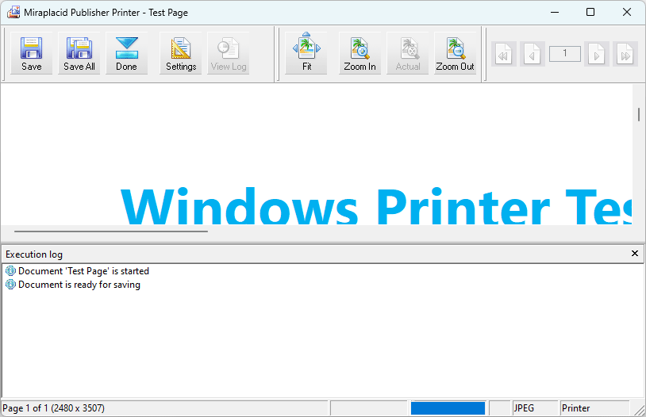Open the Settings dialog

coord(181,54)
